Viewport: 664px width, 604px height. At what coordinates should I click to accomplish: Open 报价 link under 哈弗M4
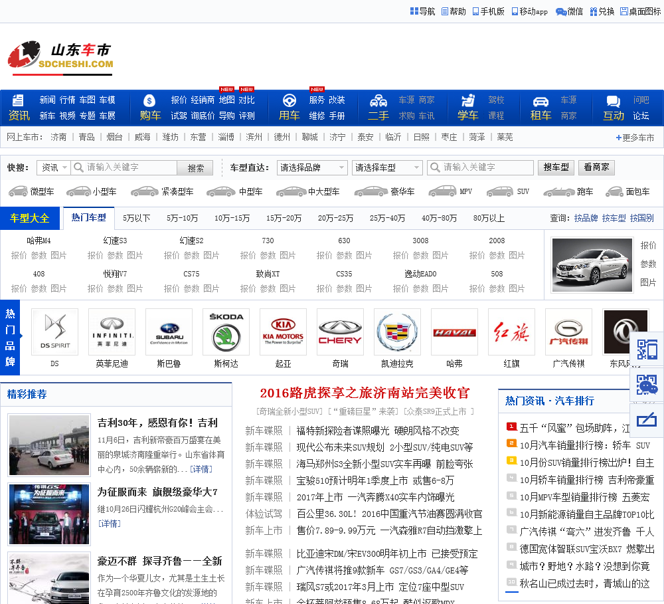[x=19, y=255]
